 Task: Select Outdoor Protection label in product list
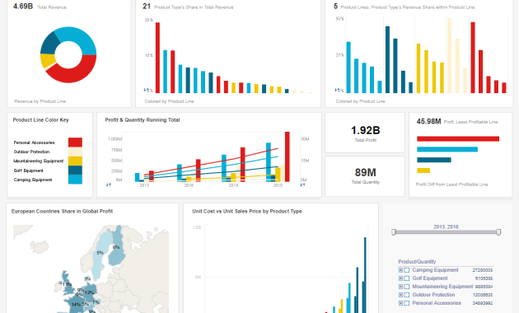coord(433,295)
